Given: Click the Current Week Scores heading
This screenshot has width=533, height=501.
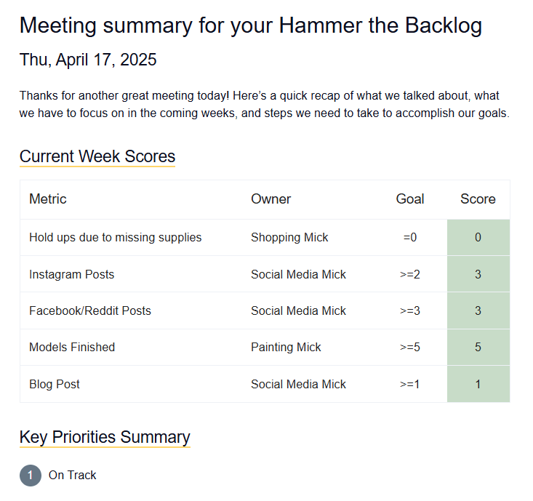Looking at the screenshot, I should coord(97,156).
